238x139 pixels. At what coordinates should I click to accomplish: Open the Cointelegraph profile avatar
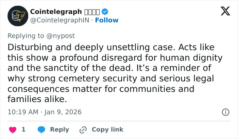point(18,16)
